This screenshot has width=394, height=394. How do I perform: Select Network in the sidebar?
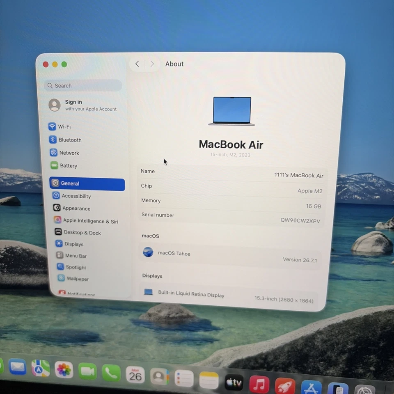64,153
